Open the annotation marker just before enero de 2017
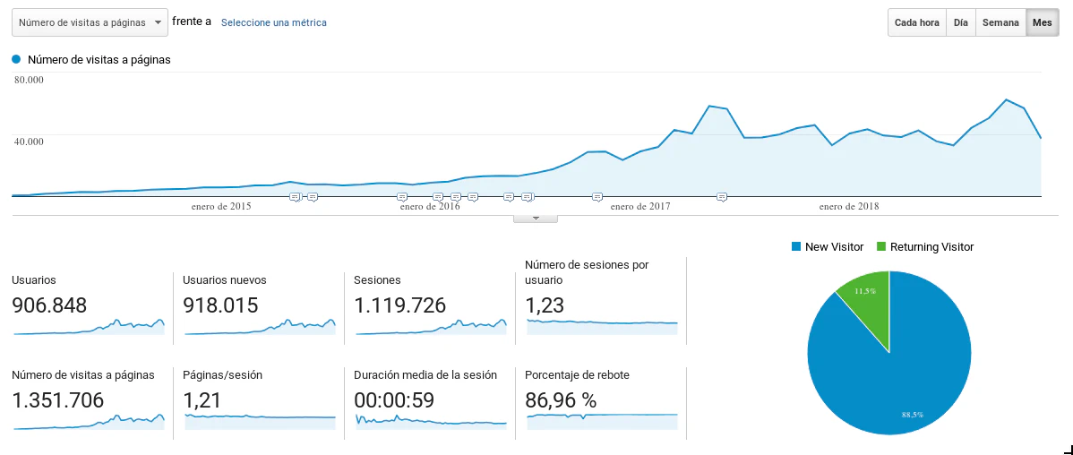 (x=597, y=197)
